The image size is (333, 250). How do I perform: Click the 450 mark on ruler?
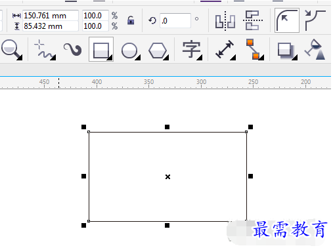(x=44, y=82)
